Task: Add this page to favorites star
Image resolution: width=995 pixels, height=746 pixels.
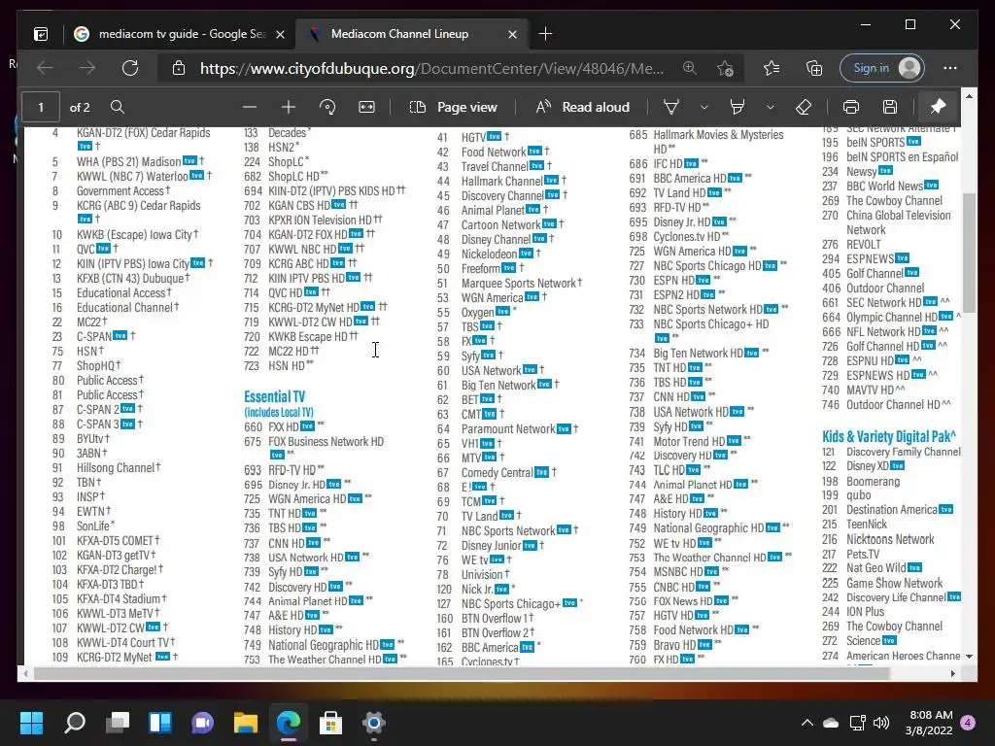Action: (x=725, y=68)
